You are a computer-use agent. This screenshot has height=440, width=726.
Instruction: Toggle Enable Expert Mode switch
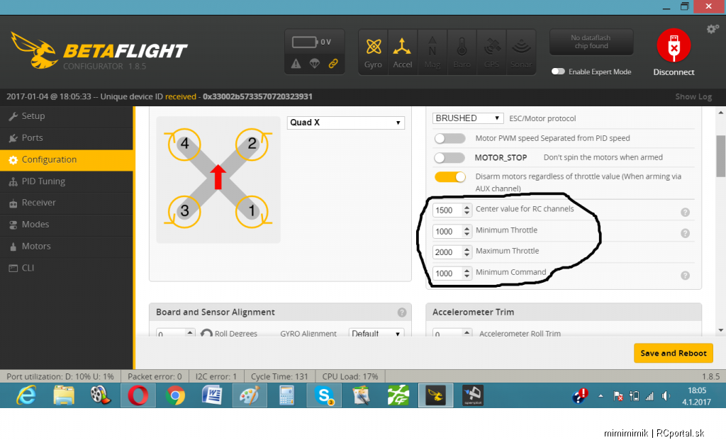pyautogui.click(x=558, y=72)
